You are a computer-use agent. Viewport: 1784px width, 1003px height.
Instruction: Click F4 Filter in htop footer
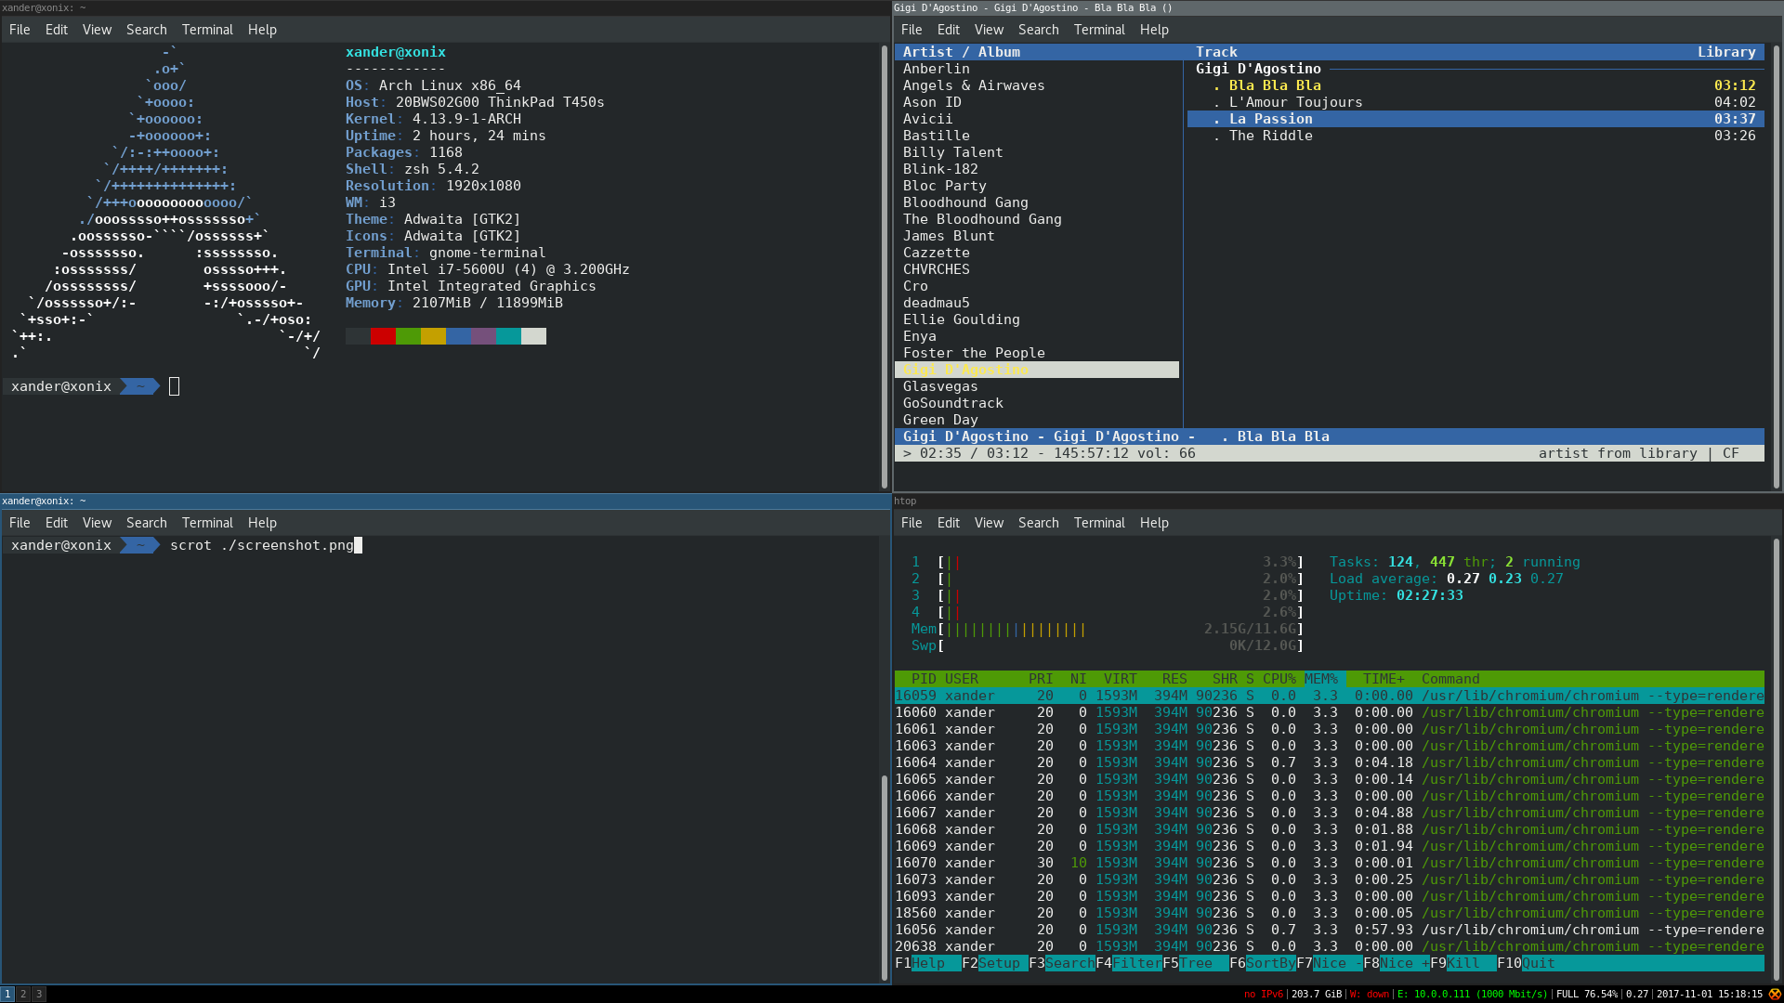1136,963
